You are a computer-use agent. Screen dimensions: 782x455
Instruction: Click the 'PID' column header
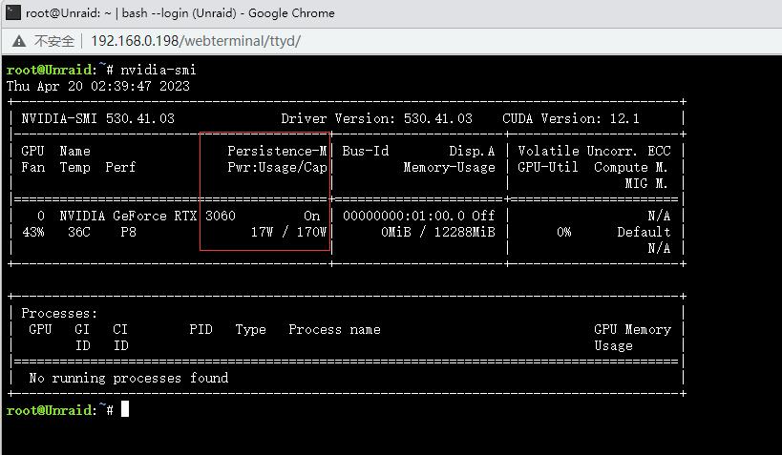click(201, 329)
